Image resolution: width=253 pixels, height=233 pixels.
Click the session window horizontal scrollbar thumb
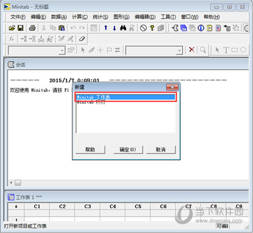click(18, 183)
